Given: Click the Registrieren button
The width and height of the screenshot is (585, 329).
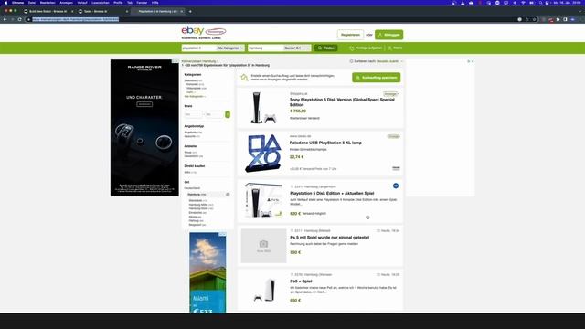Looking at the screenshot, I should (x=350, y=35).
